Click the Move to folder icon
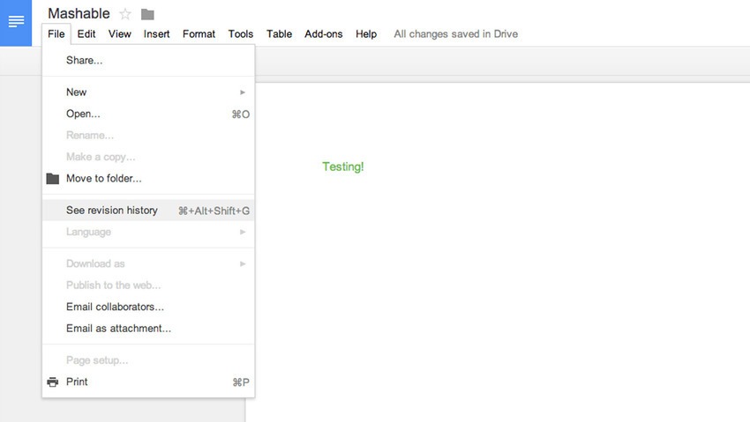 click(x=53, y=179)
